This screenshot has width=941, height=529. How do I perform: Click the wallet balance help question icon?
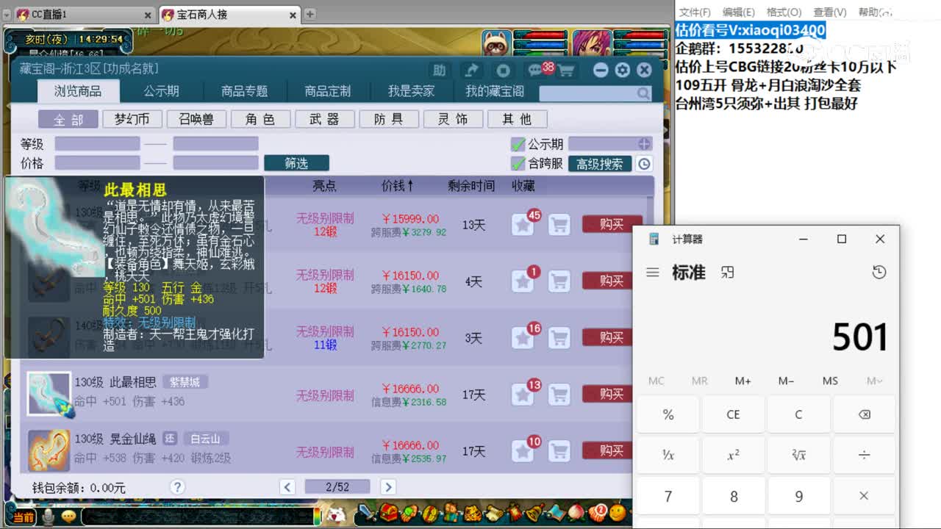coord(177,486)
